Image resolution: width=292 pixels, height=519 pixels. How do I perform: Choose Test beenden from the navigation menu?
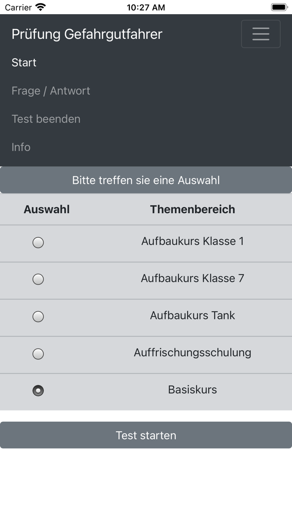[x=46, y=119]
